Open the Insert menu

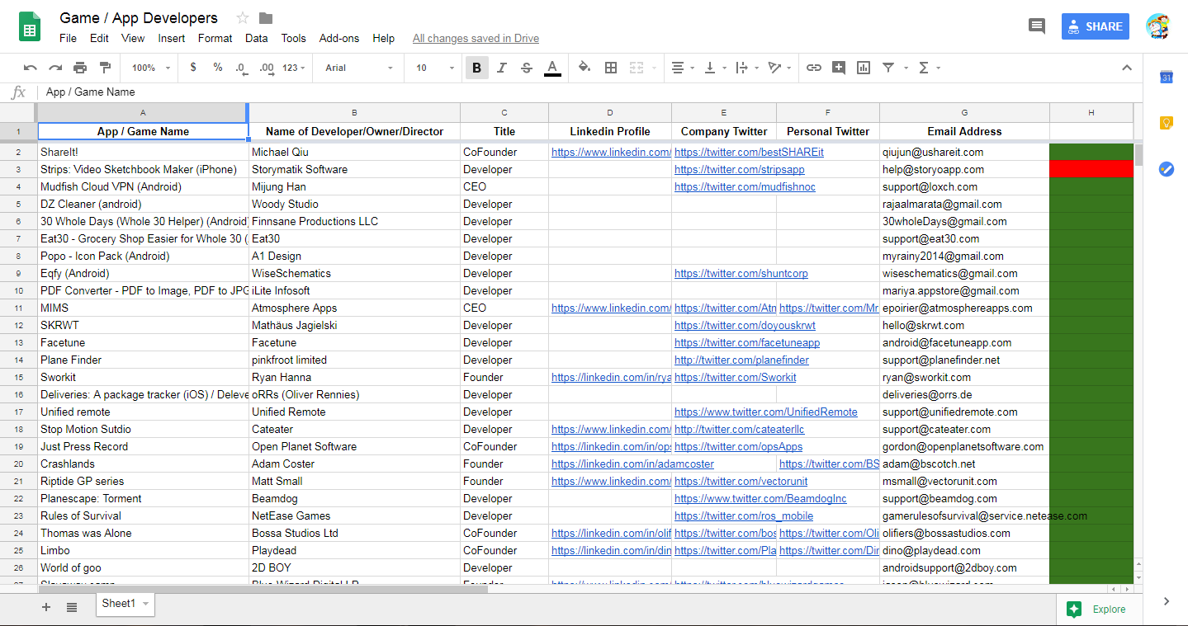[x=172, y=38]
